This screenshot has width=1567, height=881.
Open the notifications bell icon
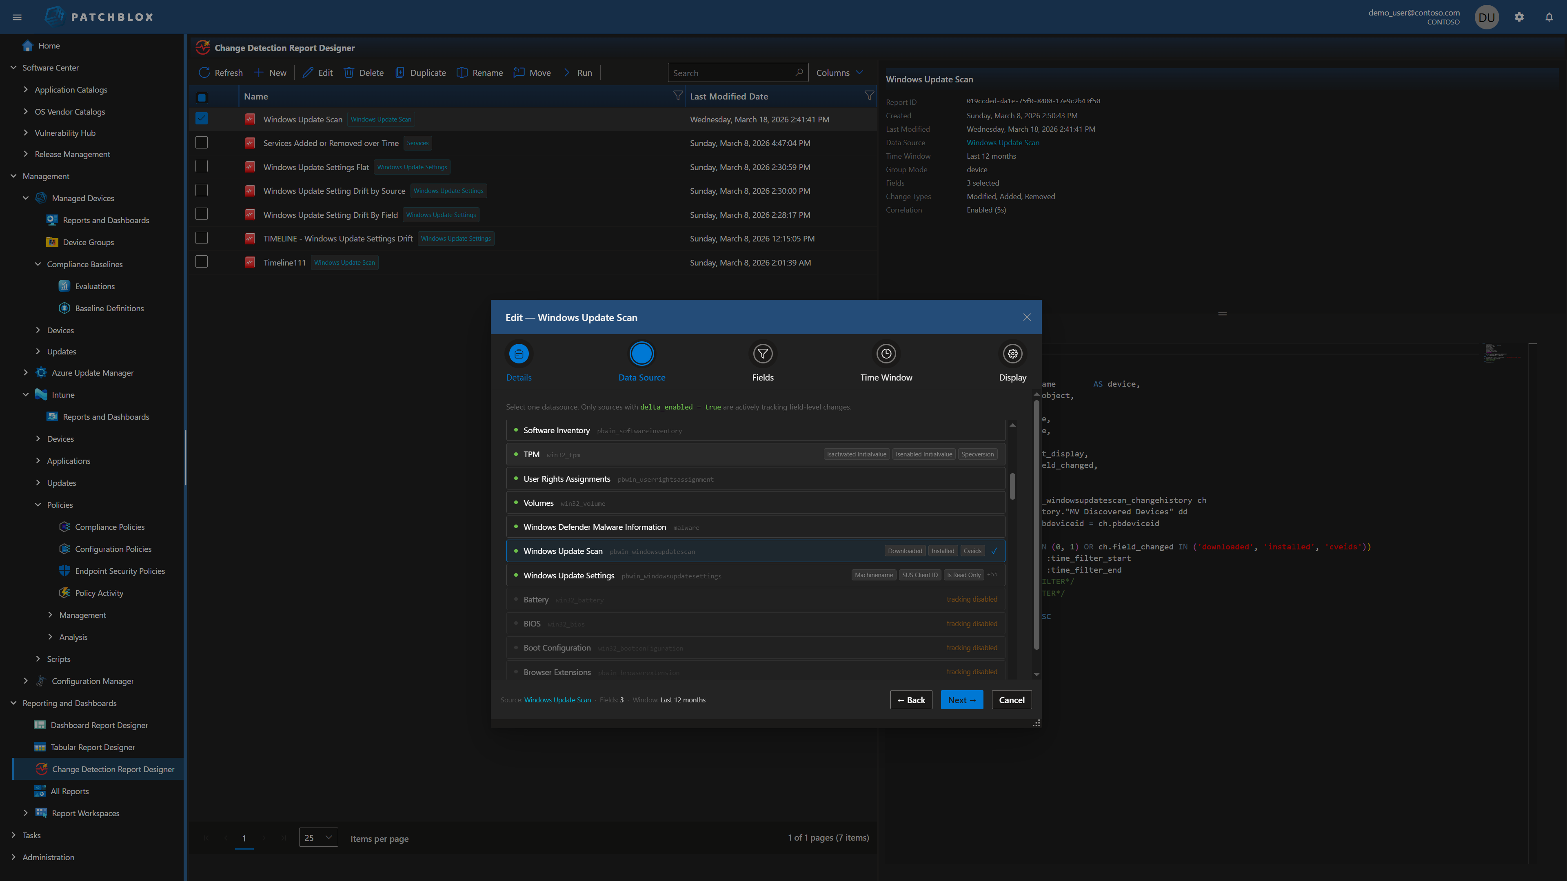click(x=1549, y=17)
